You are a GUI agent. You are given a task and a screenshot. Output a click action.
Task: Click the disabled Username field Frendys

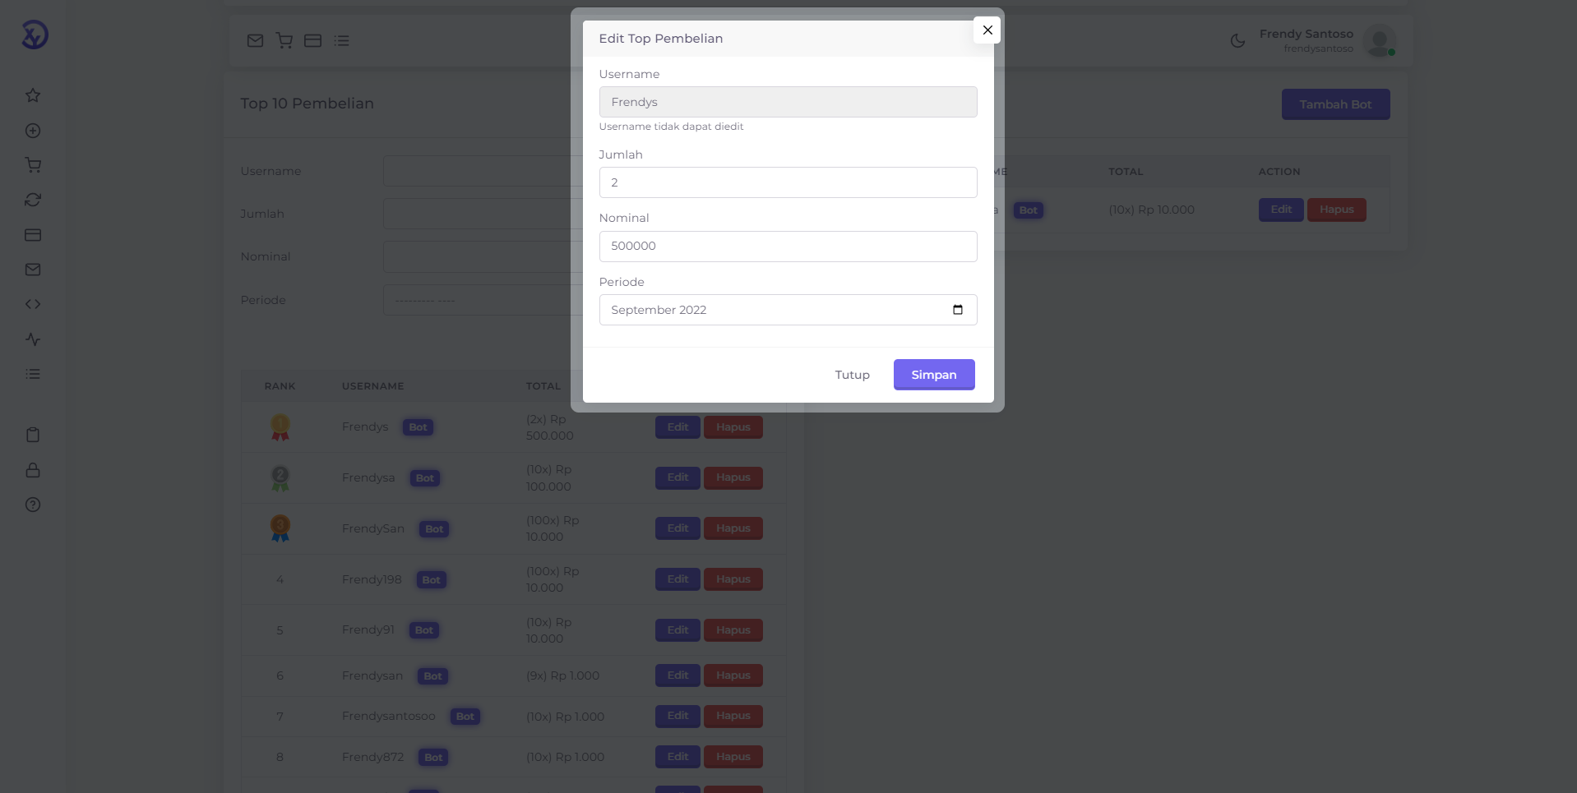[788, 102]
